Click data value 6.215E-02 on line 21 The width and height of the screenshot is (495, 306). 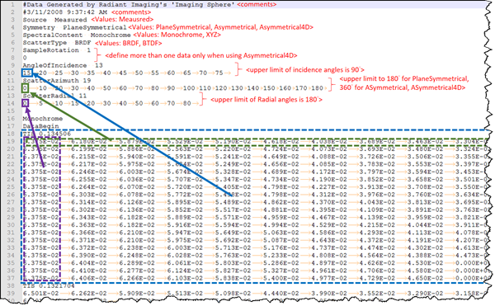(89, 157)
